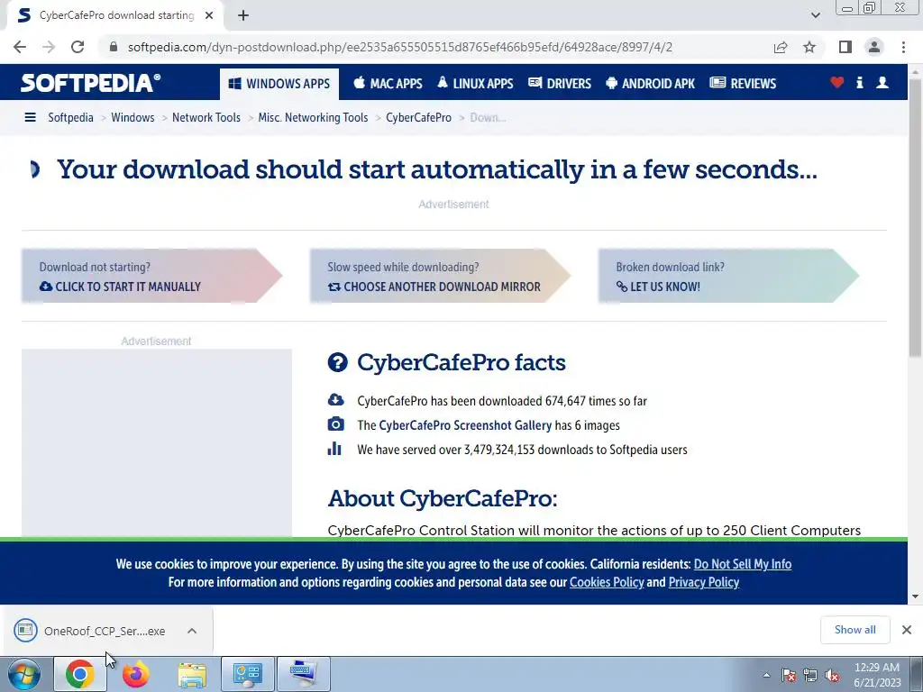The image size is (923, 692).
Task: Open the Control Panel taskbar icon
Action: [x=247, y=674]
